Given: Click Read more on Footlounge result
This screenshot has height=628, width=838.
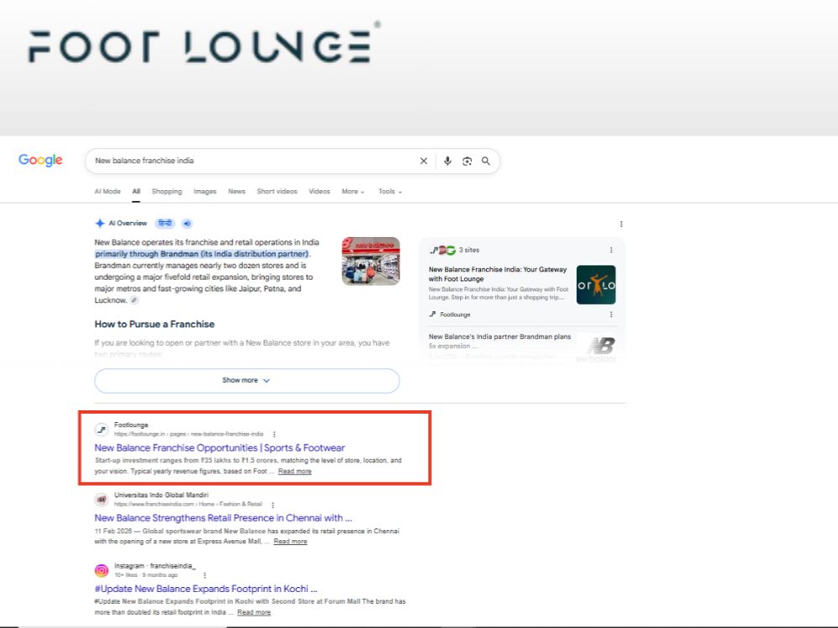Looking at the screenshot, I should click(294, 471).
